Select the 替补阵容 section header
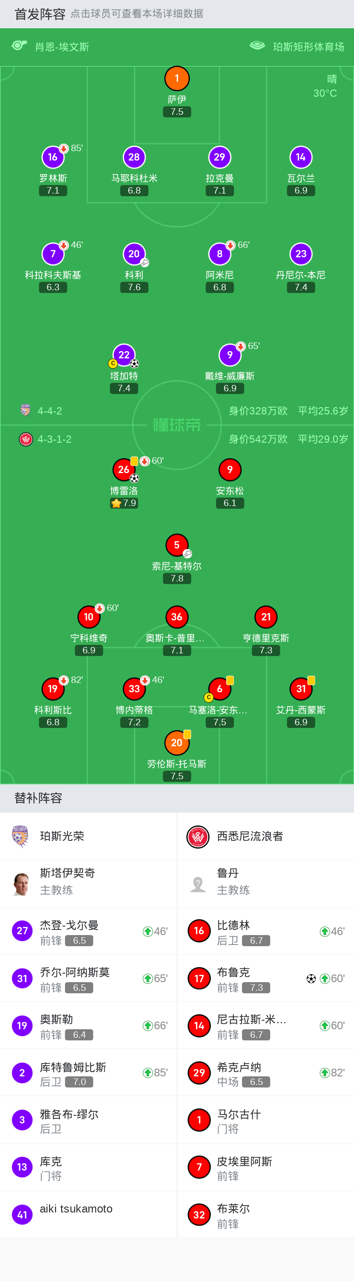The image size is (354, 1281). [x=38, y=798]
